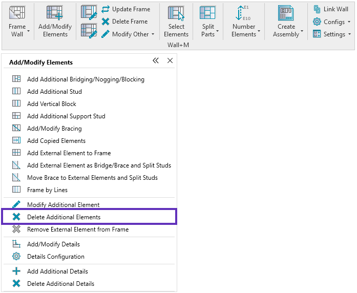Click the Frame Wall icon
This screenshot has height=293, width=357.
coord(17,13)
